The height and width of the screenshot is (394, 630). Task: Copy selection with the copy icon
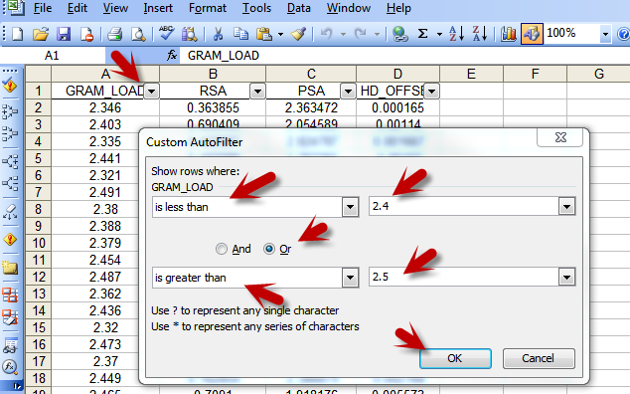tap(241, 34)
